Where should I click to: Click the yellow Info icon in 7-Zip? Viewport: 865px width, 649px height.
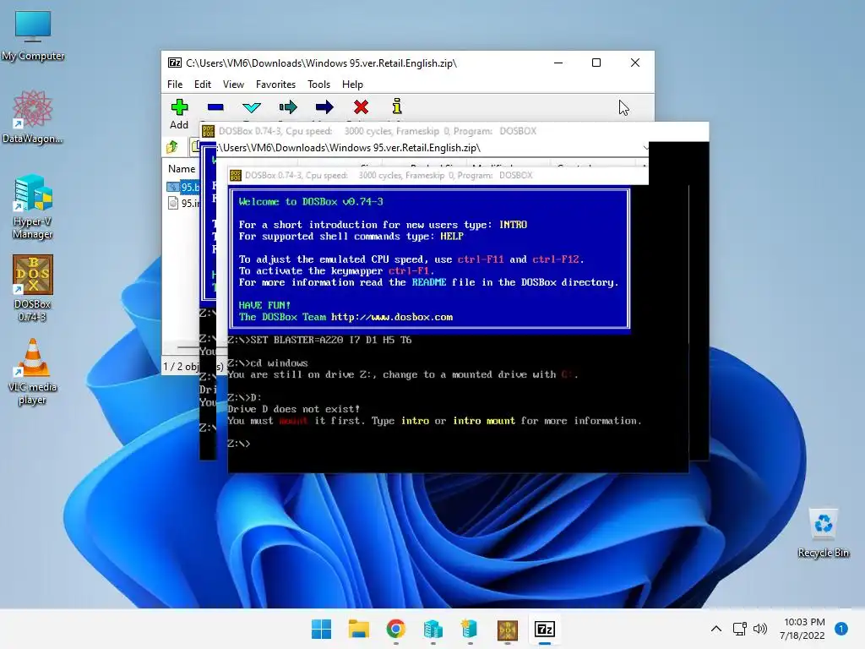coord(397,106)
